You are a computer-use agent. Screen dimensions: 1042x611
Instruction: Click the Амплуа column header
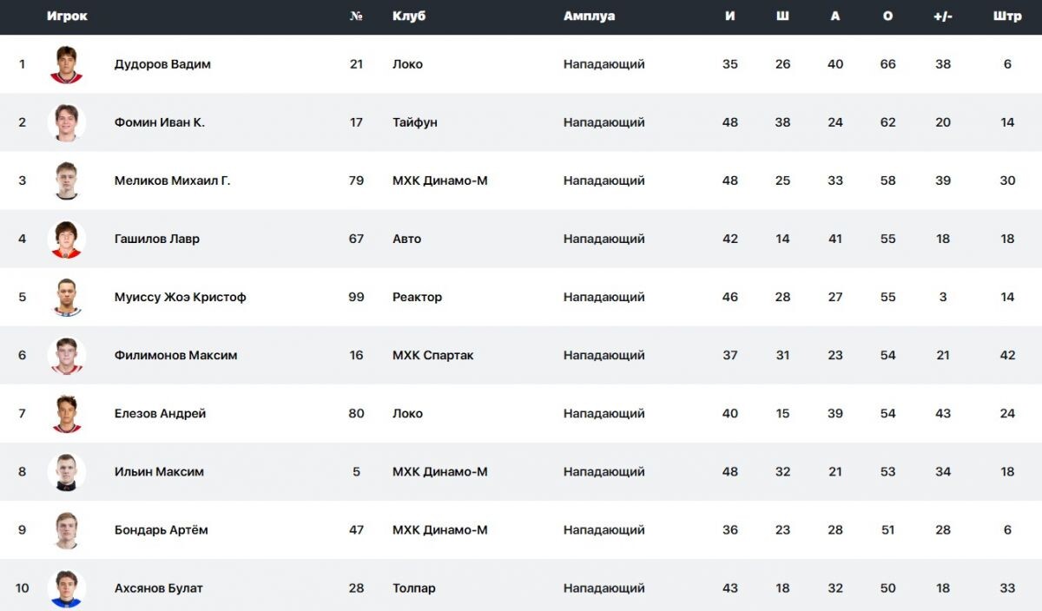(589, 16)
